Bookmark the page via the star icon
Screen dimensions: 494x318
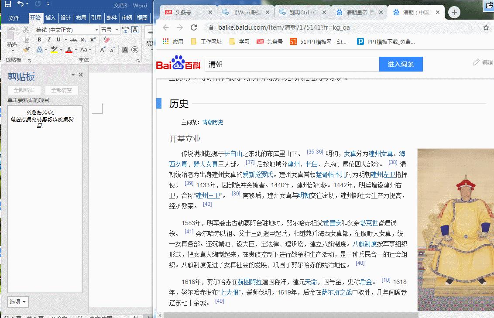(x=486, y=27)
